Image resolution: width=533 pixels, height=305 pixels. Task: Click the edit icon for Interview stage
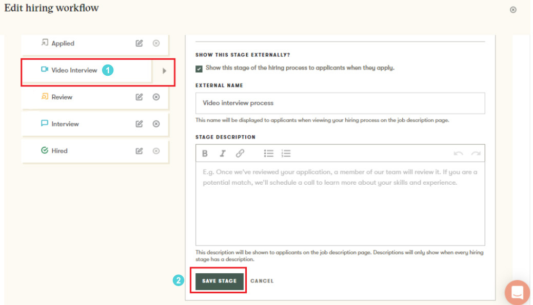[x=139, y=124]
